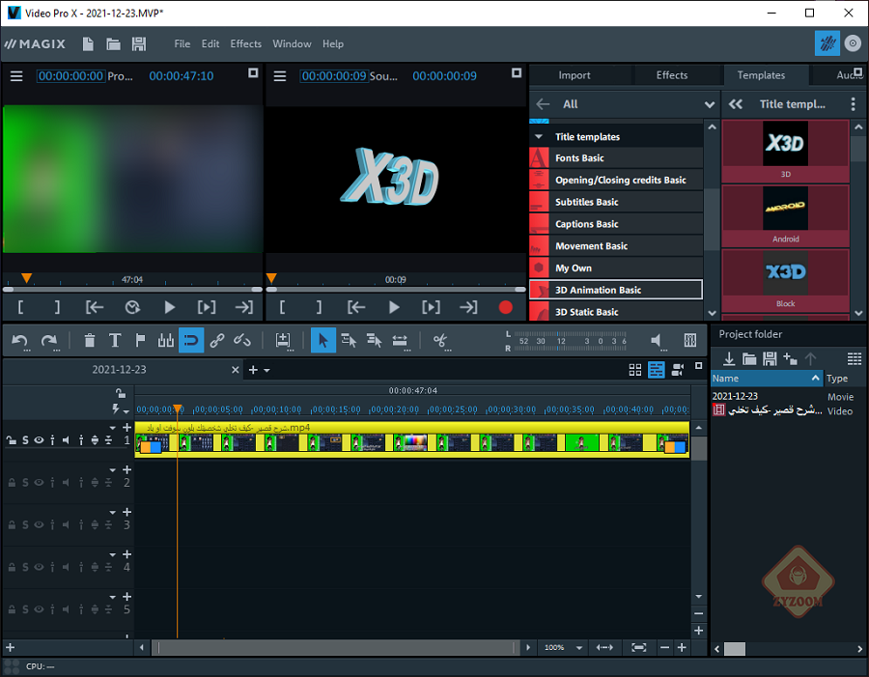Toggle Solo on track 1
The height and width of the screenshot is (677, 869).
tap(25, 440)
